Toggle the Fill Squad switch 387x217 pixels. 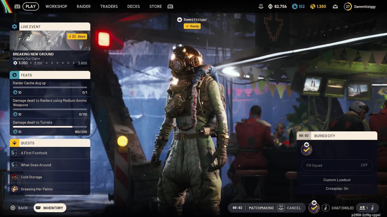[x=337, y=165]
